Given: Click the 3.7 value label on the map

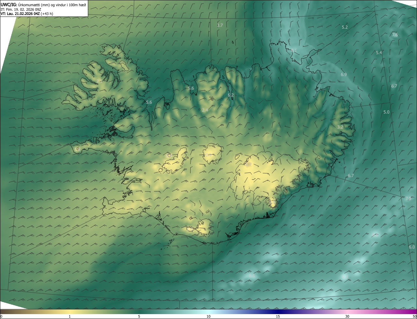Looking at the screenshot, I should click(x=220, y=25).
